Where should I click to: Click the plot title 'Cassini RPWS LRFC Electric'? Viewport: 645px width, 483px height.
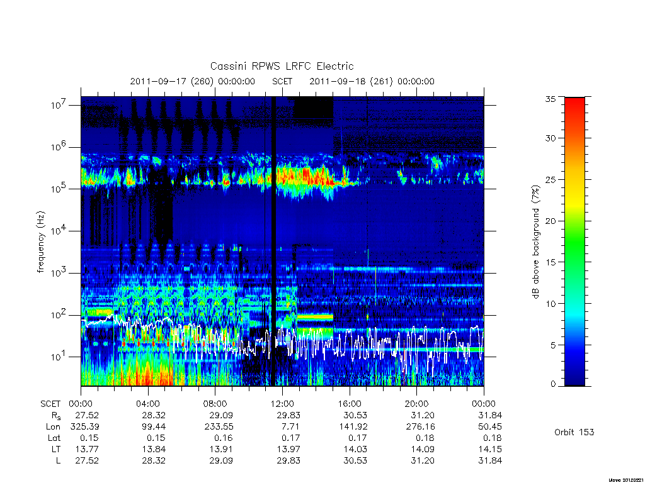(x=282, y=66)
